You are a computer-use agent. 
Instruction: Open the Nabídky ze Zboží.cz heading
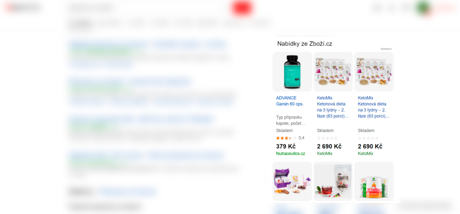305,44
